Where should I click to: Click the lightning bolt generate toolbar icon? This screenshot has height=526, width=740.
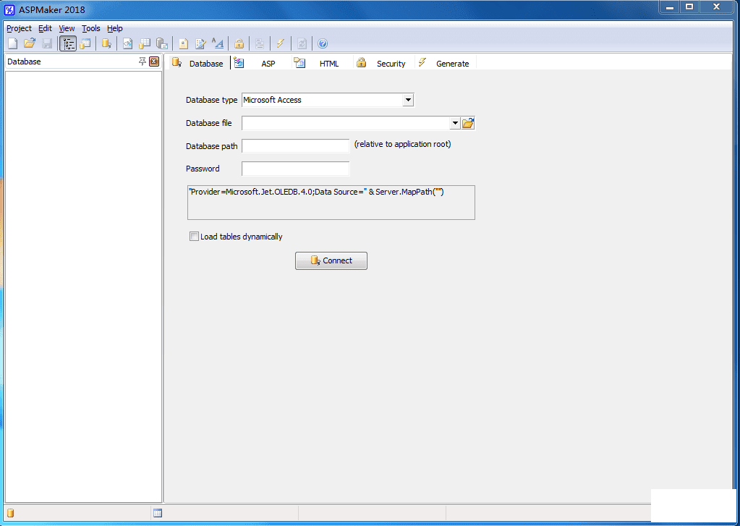pyautogui.click(x=281, y=44)
